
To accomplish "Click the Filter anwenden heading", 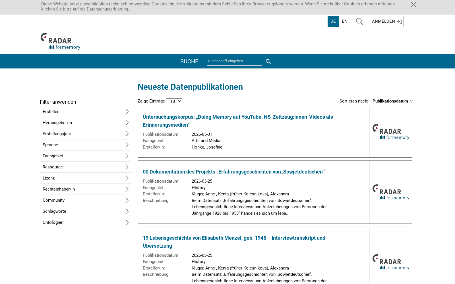I will coord(58,102).
